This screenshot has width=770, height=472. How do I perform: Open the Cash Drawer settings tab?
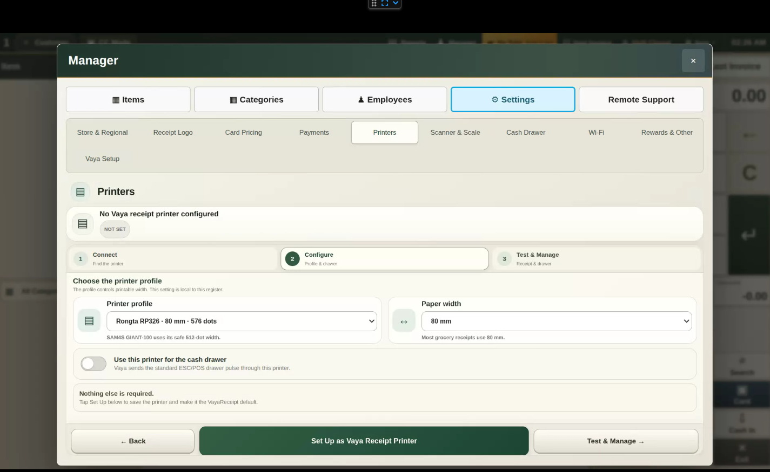[526, 132]
